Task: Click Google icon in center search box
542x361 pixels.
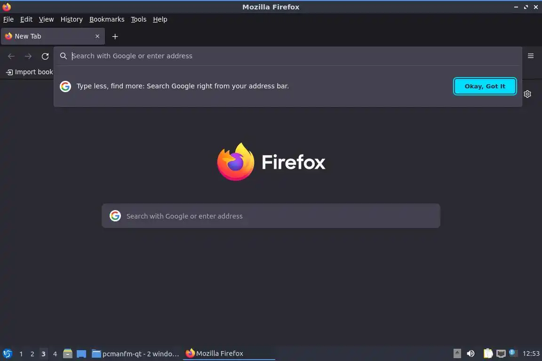Action: pyautogui.click(x=115, y=216)
